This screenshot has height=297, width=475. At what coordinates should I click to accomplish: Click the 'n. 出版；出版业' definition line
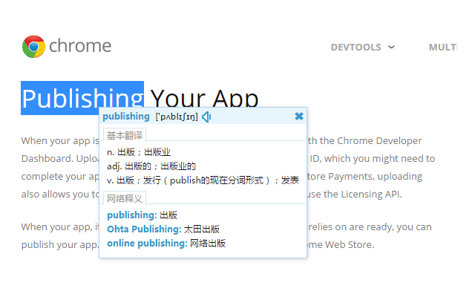(x=139, y=152)
